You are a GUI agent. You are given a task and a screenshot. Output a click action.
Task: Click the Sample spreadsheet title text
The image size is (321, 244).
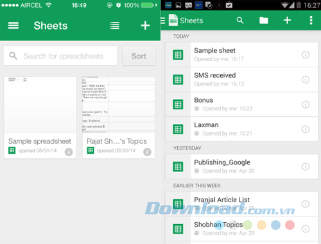point(40,141)
